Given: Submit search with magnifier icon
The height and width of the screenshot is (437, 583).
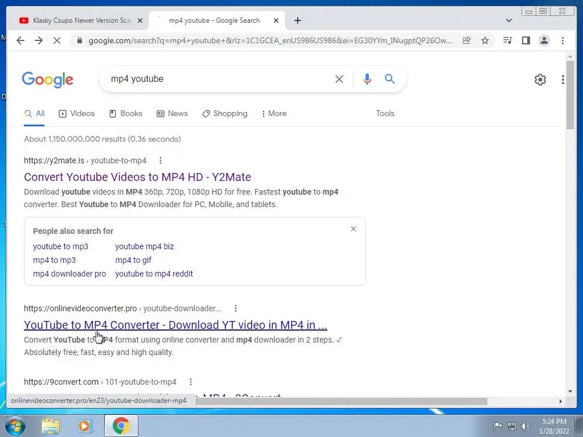Looking at the screenshot, I should pos(389,79).
